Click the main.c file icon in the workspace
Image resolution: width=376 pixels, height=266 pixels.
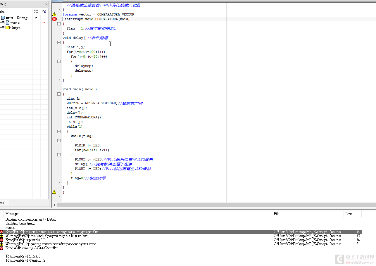click(8, 23)
